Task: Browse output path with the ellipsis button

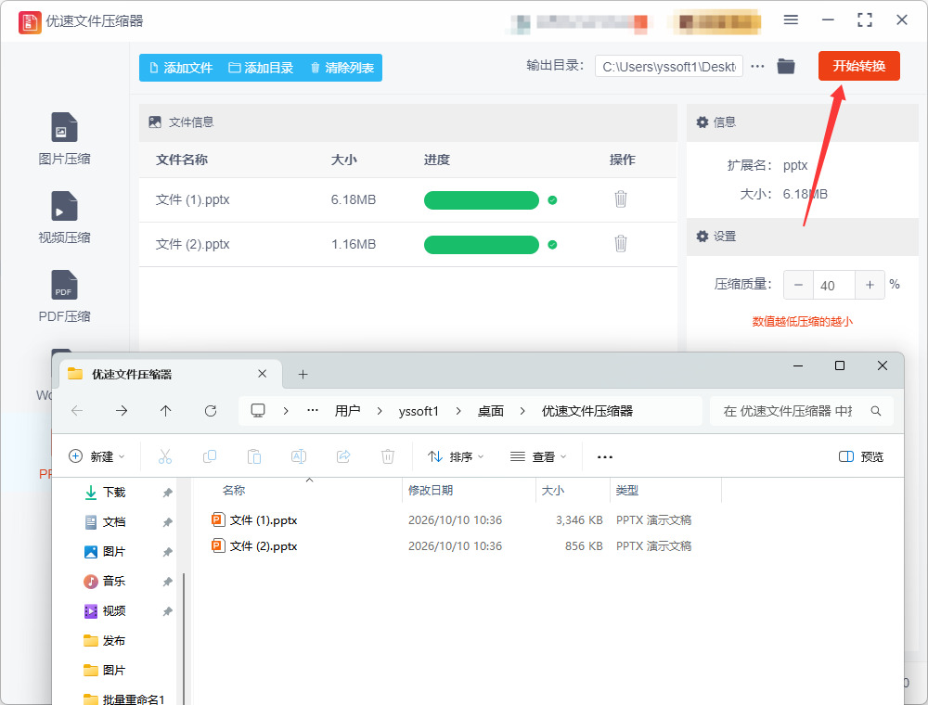Action: click(757, 66)
